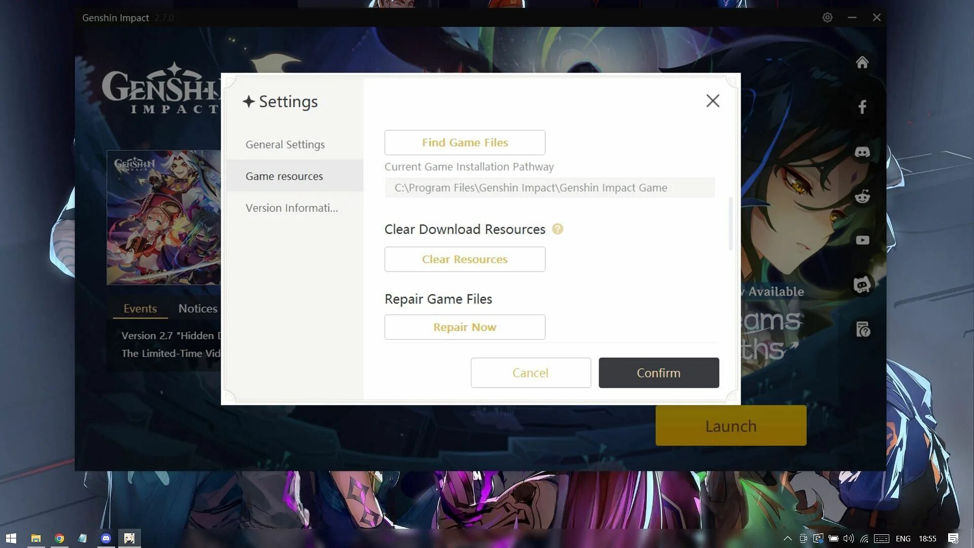Viewport: 974px width, 548px height.
Task: Click the taskbar Discord icon
Action: pos(106,539)
